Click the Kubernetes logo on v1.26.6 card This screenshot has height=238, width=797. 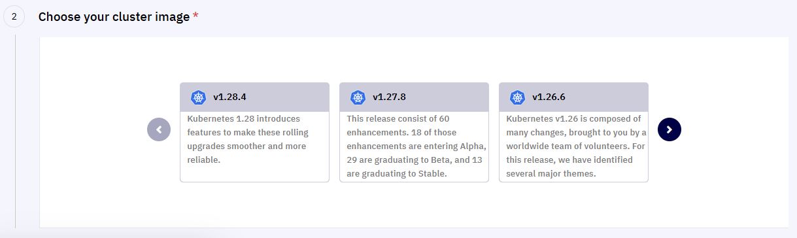pos(517,97)
